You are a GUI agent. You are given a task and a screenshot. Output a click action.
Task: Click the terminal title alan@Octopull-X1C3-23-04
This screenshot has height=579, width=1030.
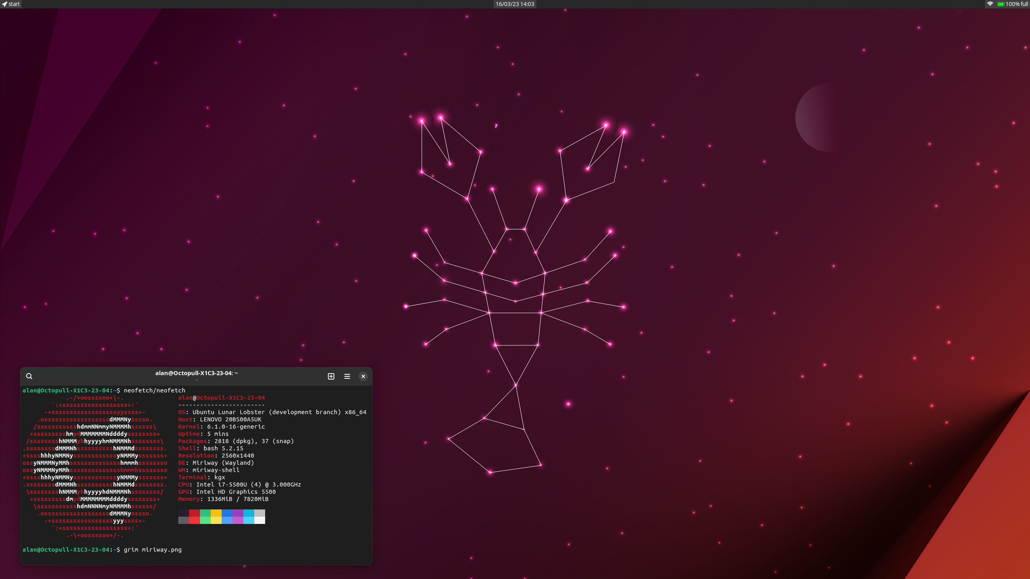tap(196, 373)
